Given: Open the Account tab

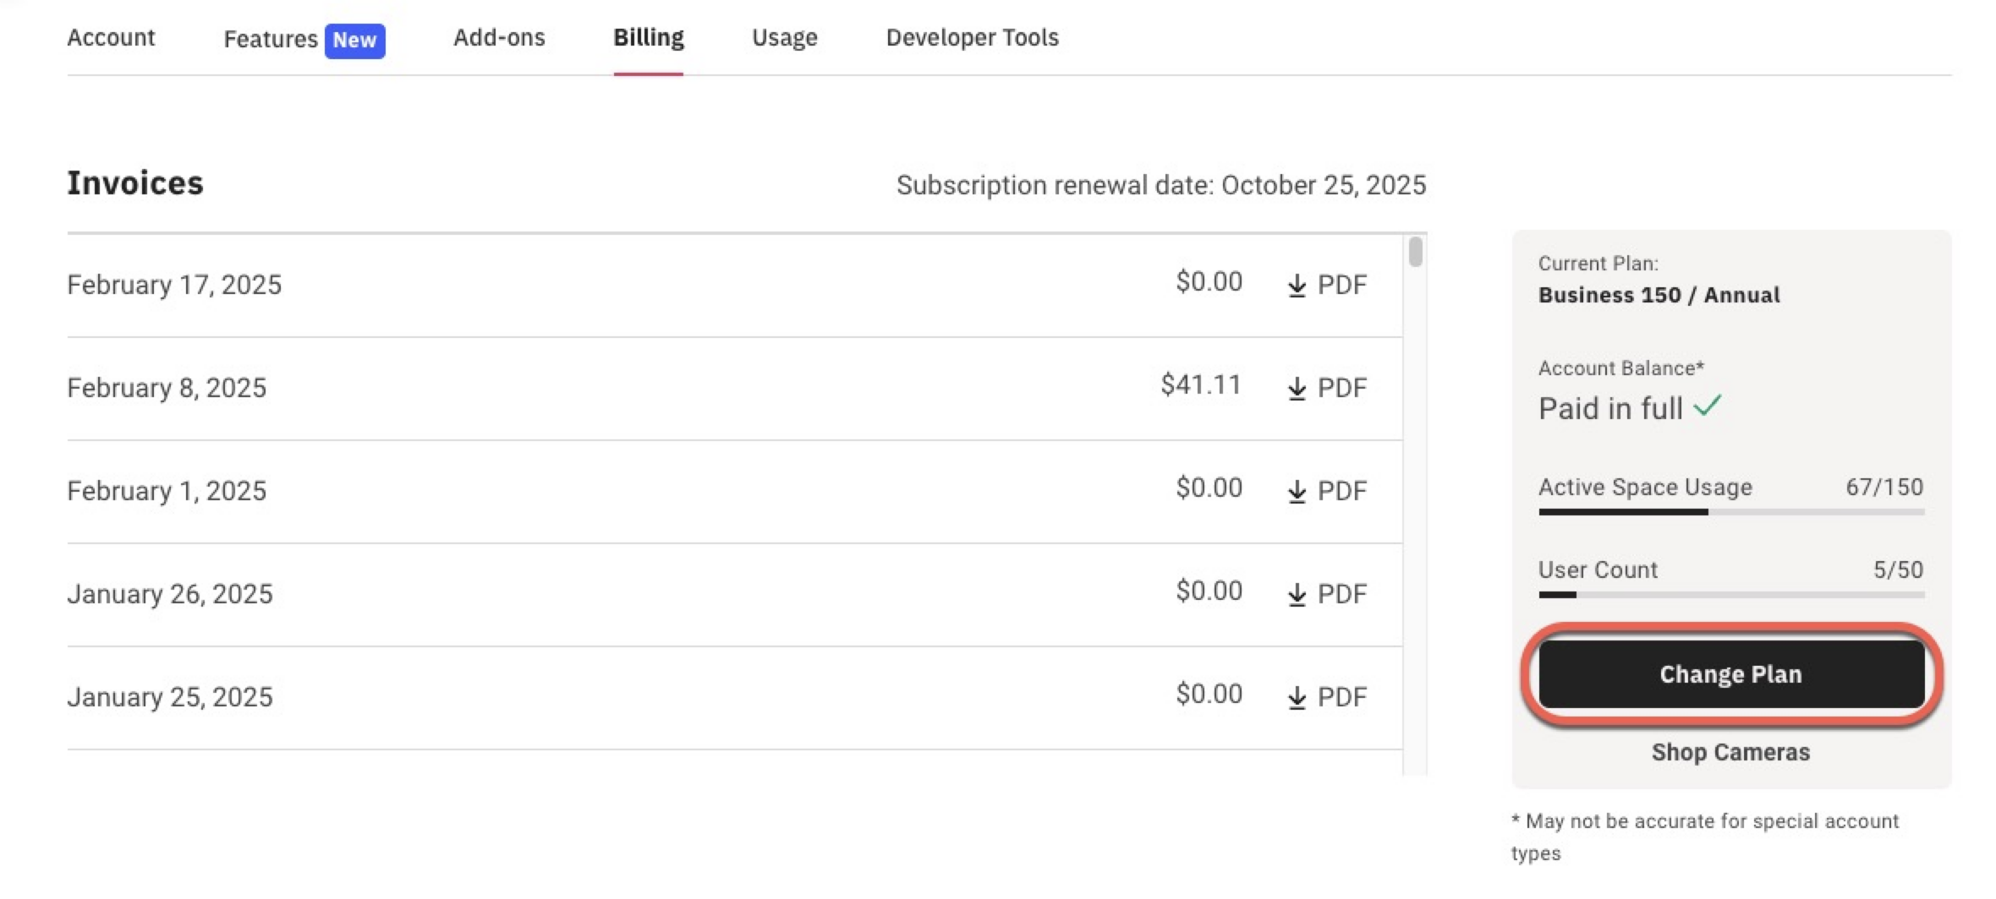Looking at the screenshot, I should tap(111, 37).
